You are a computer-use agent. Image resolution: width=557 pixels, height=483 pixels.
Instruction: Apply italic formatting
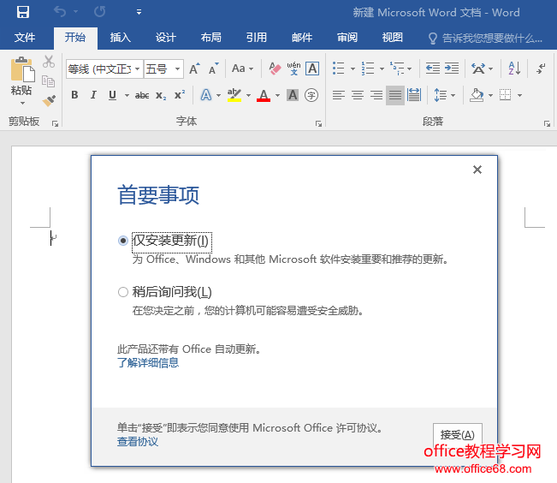[93, 95]
